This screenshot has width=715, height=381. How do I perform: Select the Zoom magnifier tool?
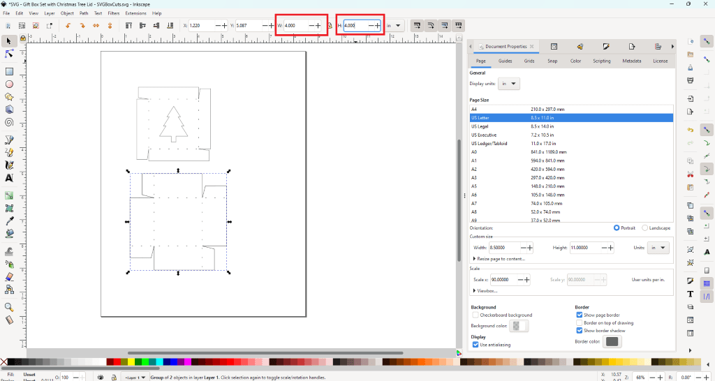10,307
